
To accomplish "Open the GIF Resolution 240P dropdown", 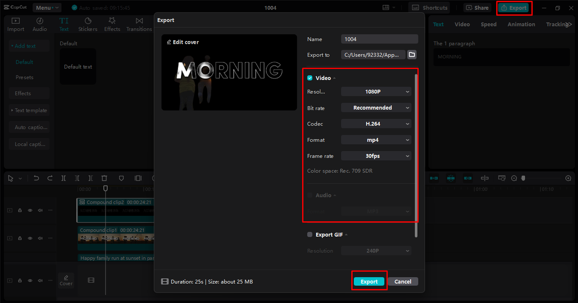I will pos(376,251).
